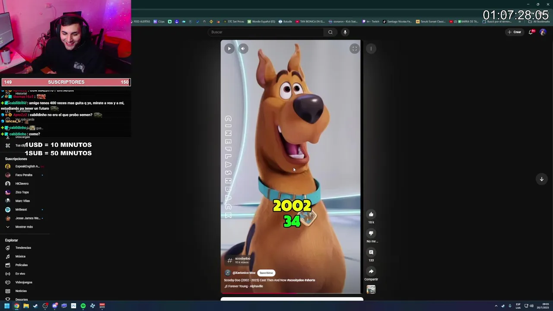Screen dimensions: 553x311
Task: Open taskbar clock and date
Action: (543, 306)
